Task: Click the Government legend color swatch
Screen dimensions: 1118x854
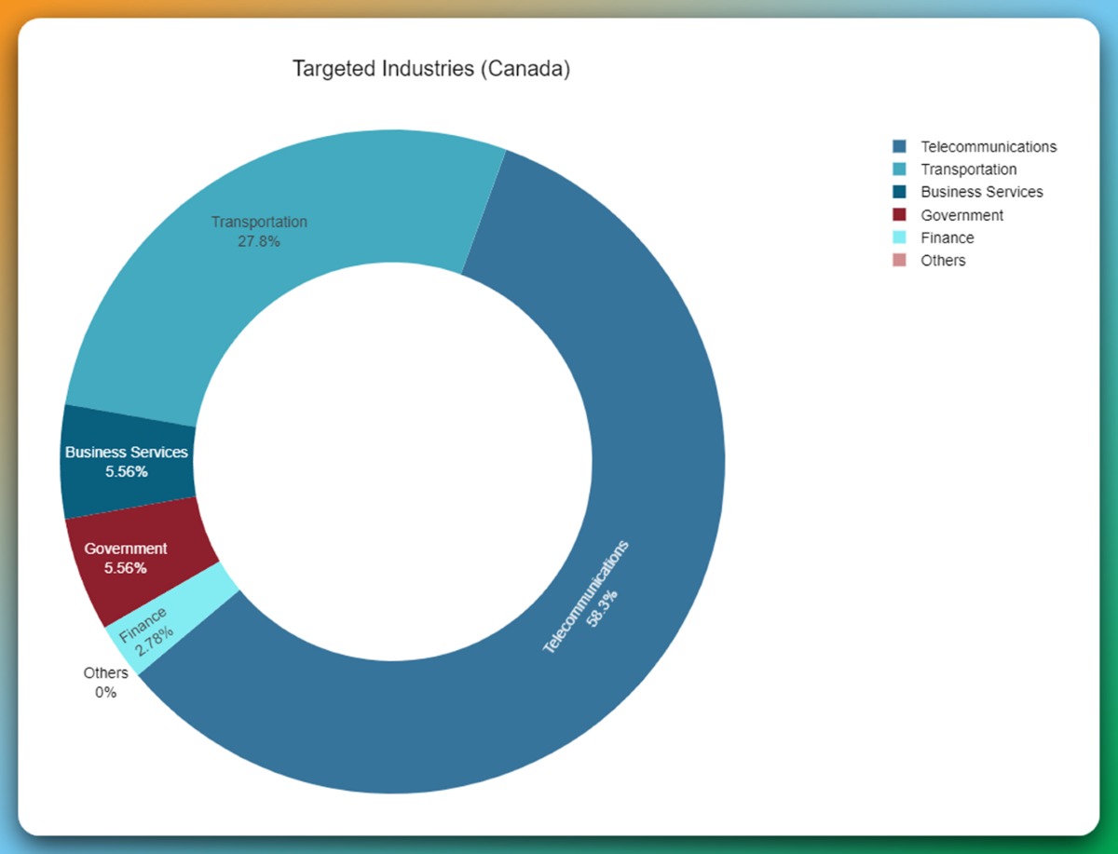Action: pos(899,215)
